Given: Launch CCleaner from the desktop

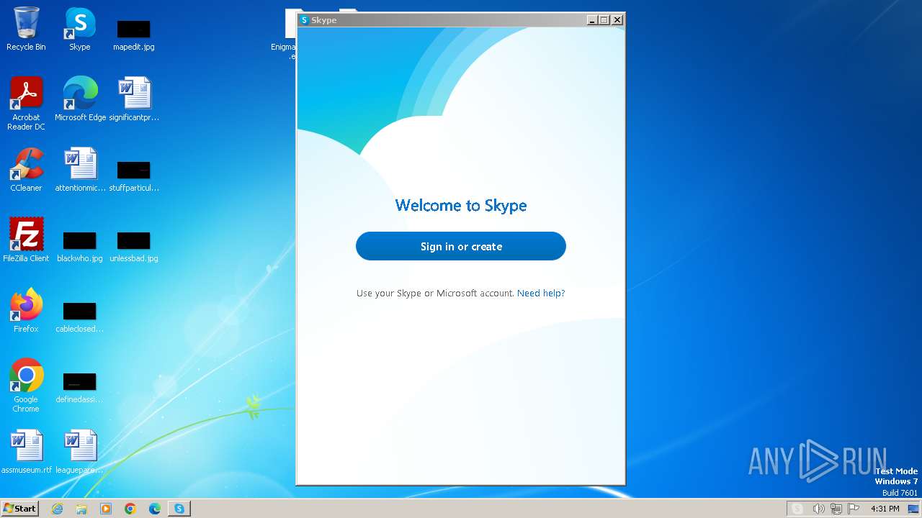Looking at the screenshot, I should point(26,170).
